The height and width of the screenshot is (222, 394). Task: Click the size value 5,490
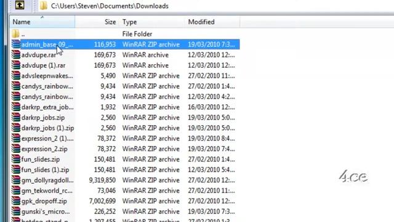[x=108, y=76]
